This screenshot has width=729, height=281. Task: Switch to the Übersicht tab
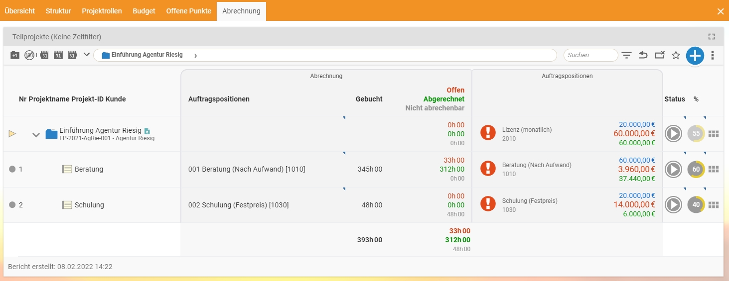click(x=20, y=11)
